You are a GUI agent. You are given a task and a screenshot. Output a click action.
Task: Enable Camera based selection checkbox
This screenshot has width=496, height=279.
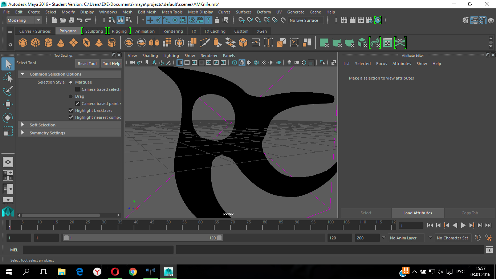point(77,89)
